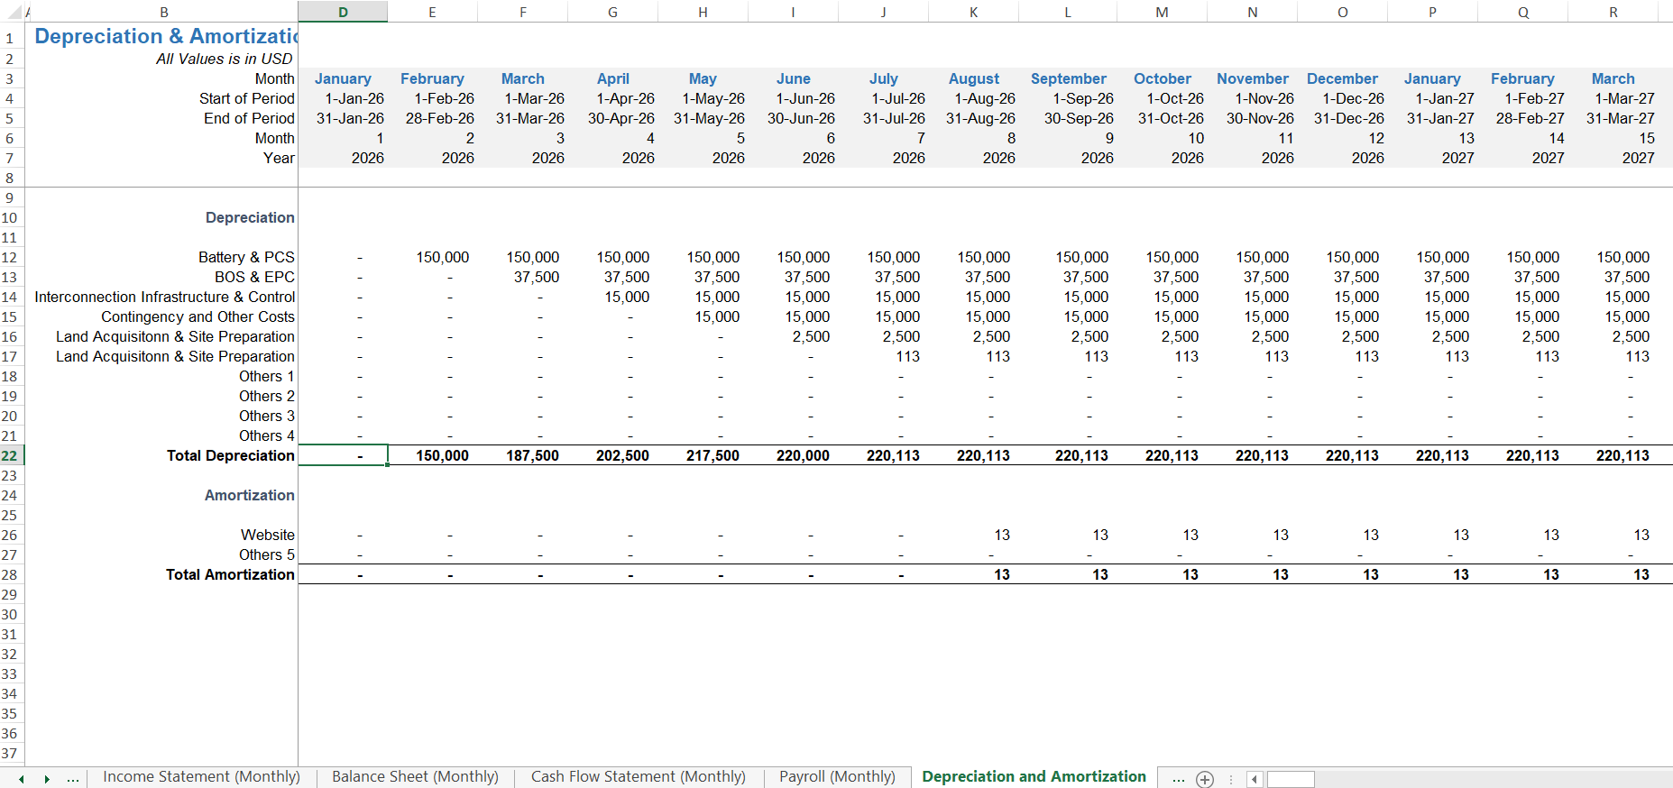1673x788 pixels.
Task: Click horizontal scrollbar left arrow
Action: coord(1255,779)
